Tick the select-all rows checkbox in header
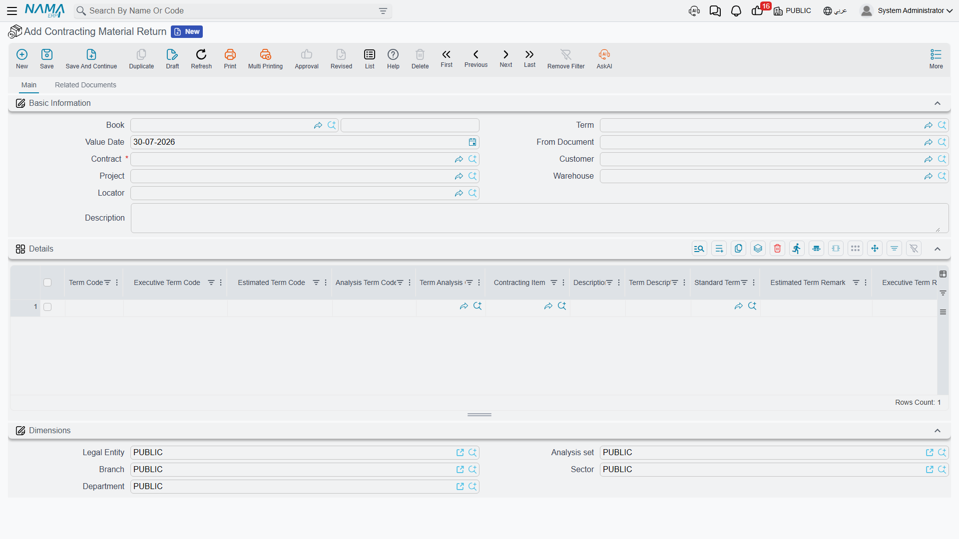 (x=47, y=282)
